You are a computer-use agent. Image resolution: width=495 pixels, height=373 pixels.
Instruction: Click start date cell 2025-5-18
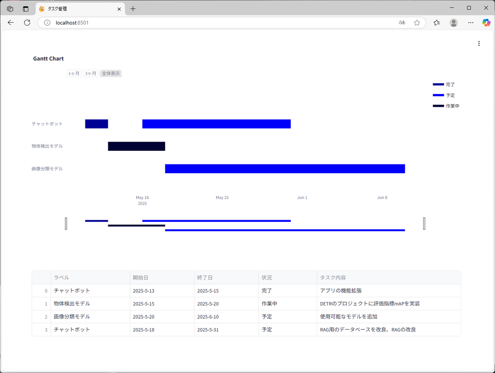point(162,329)
